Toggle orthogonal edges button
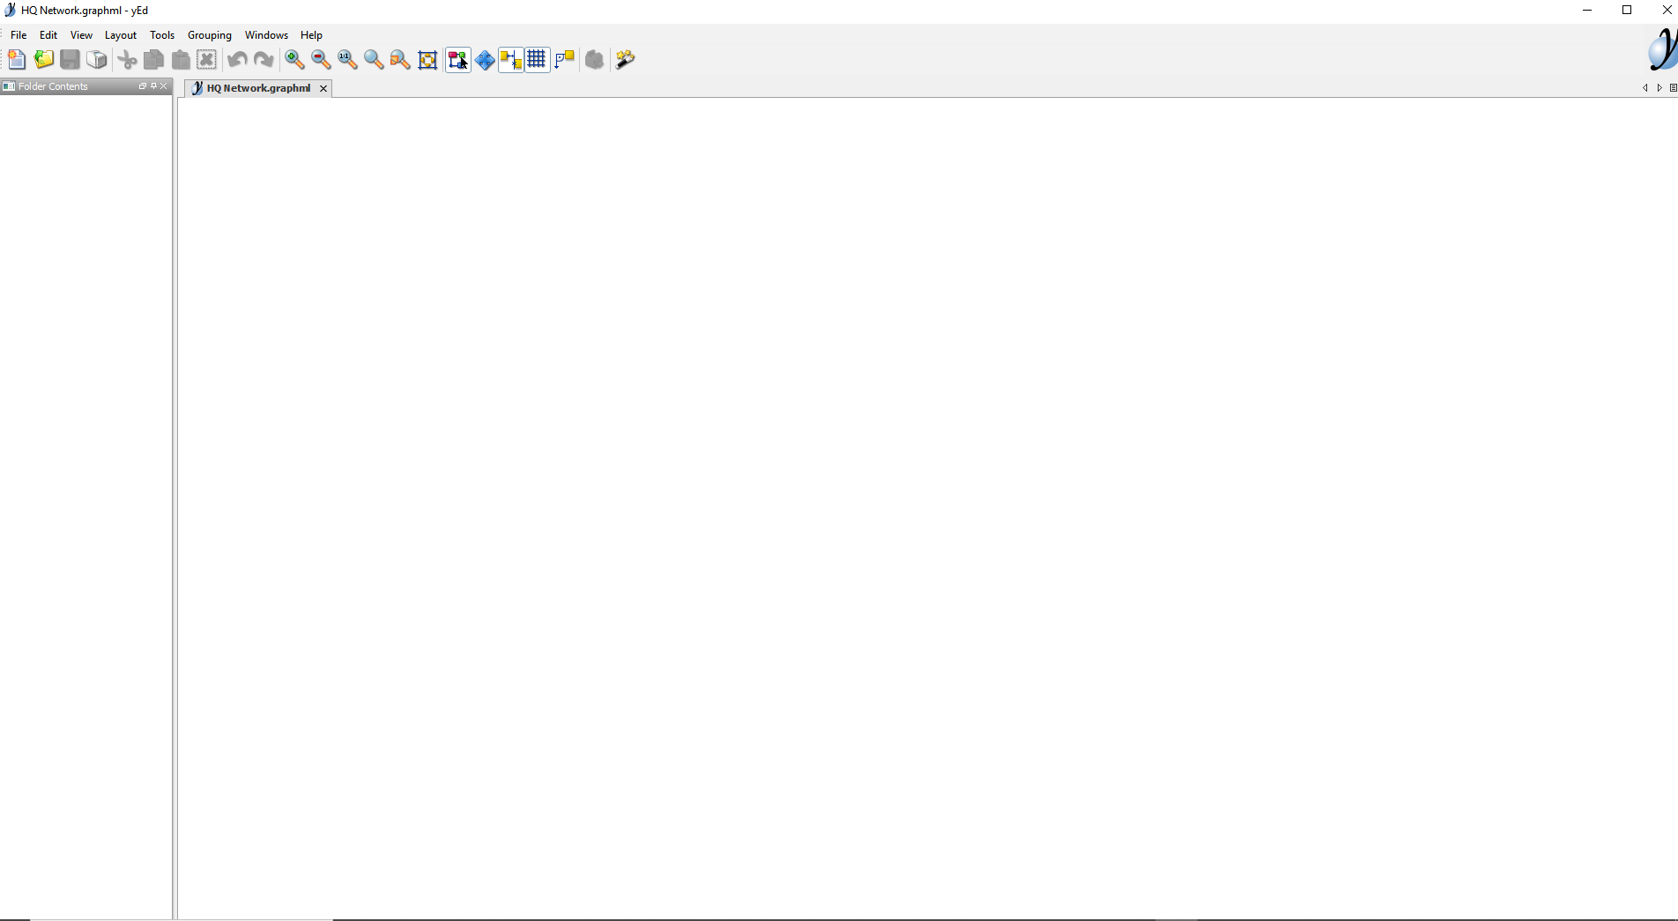The height and width of the screenshot is (921, 1678). [565, 60]
